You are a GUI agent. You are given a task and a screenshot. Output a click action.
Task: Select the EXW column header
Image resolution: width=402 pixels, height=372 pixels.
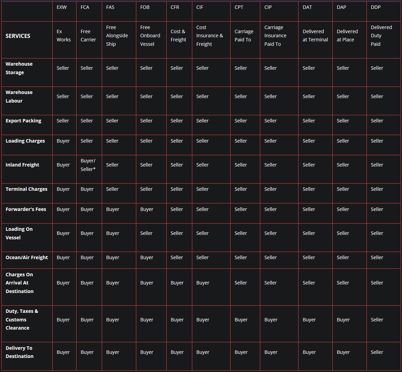tap(62, 7)
